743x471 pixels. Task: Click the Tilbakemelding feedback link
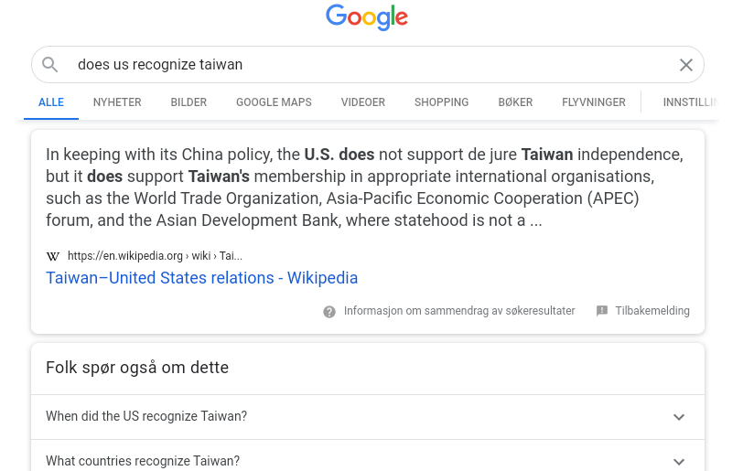652,311
